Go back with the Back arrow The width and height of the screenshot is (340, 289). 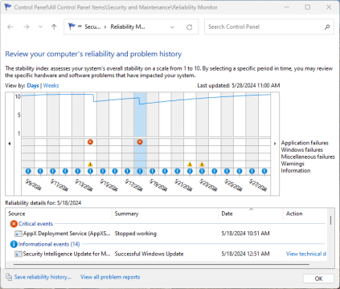click(10, 26)
